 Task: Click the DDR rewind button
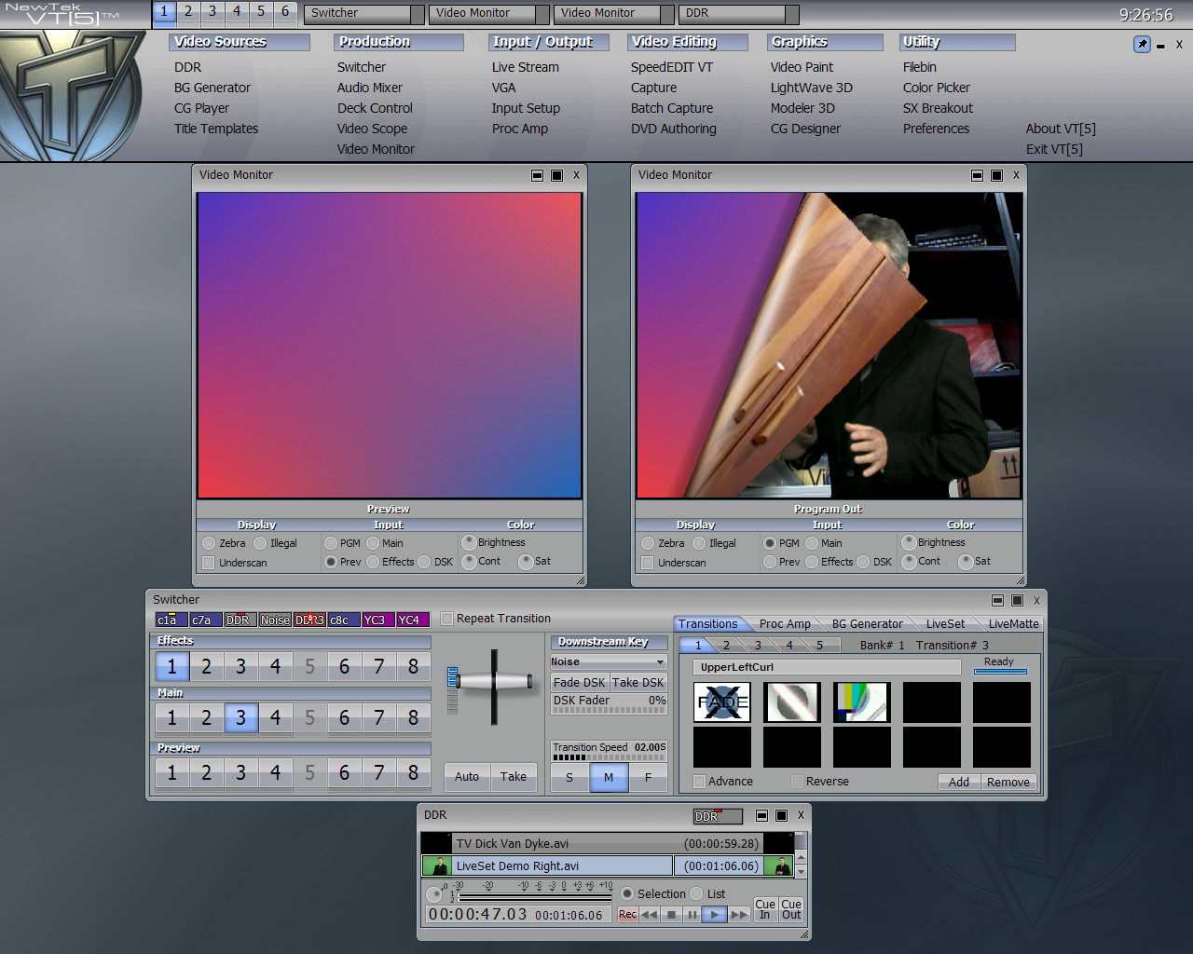[650, 915]
